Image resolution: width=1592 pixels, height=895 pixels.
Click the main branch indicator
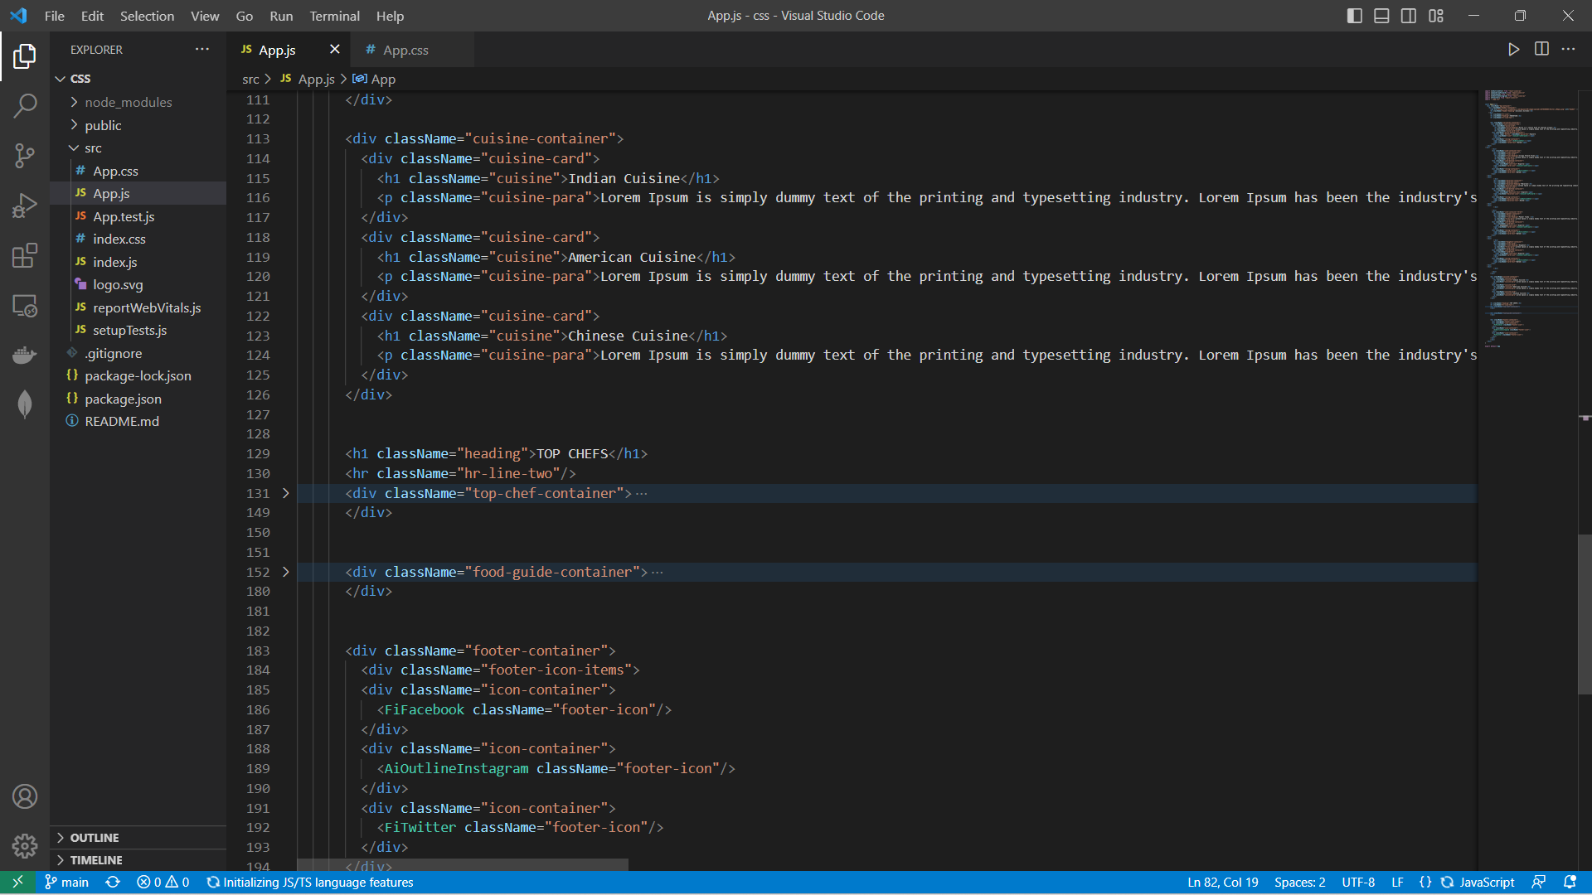click(66, 882)
